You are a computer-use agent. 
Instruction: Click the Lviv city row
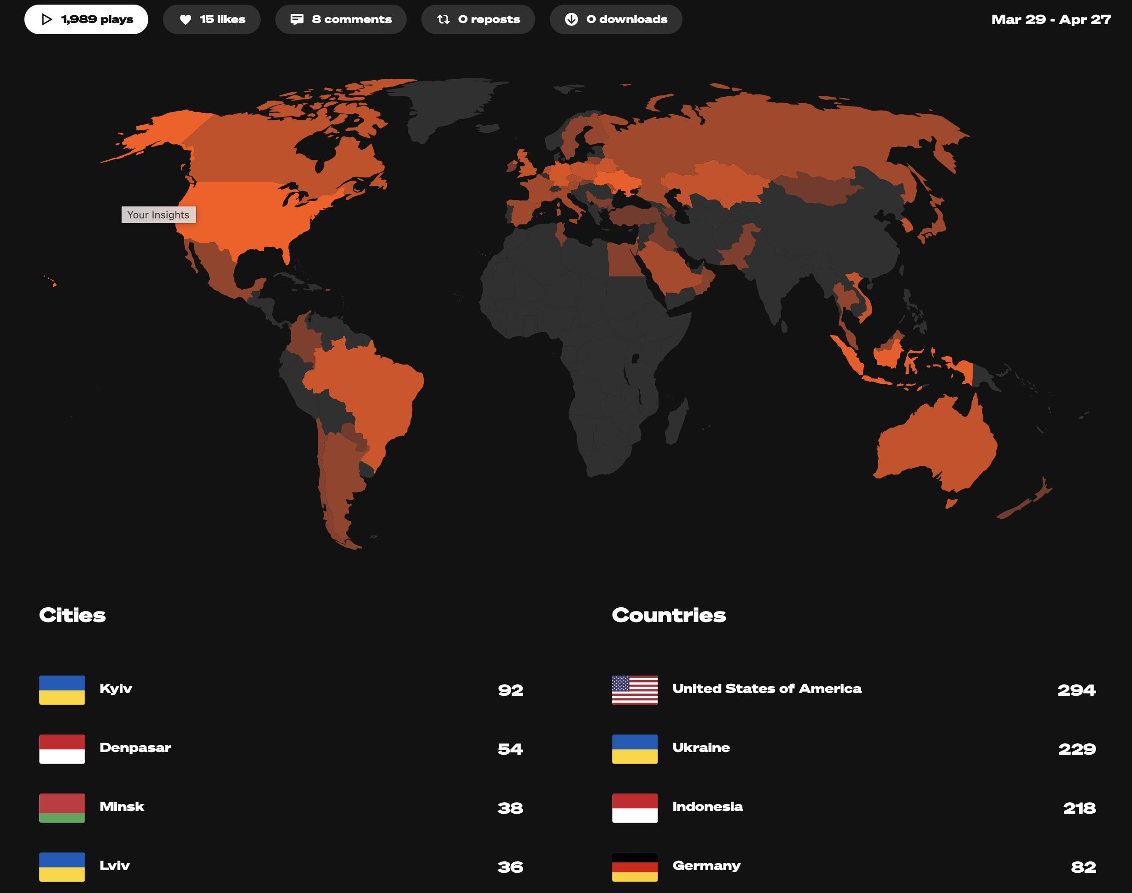(x=281, y=867)
